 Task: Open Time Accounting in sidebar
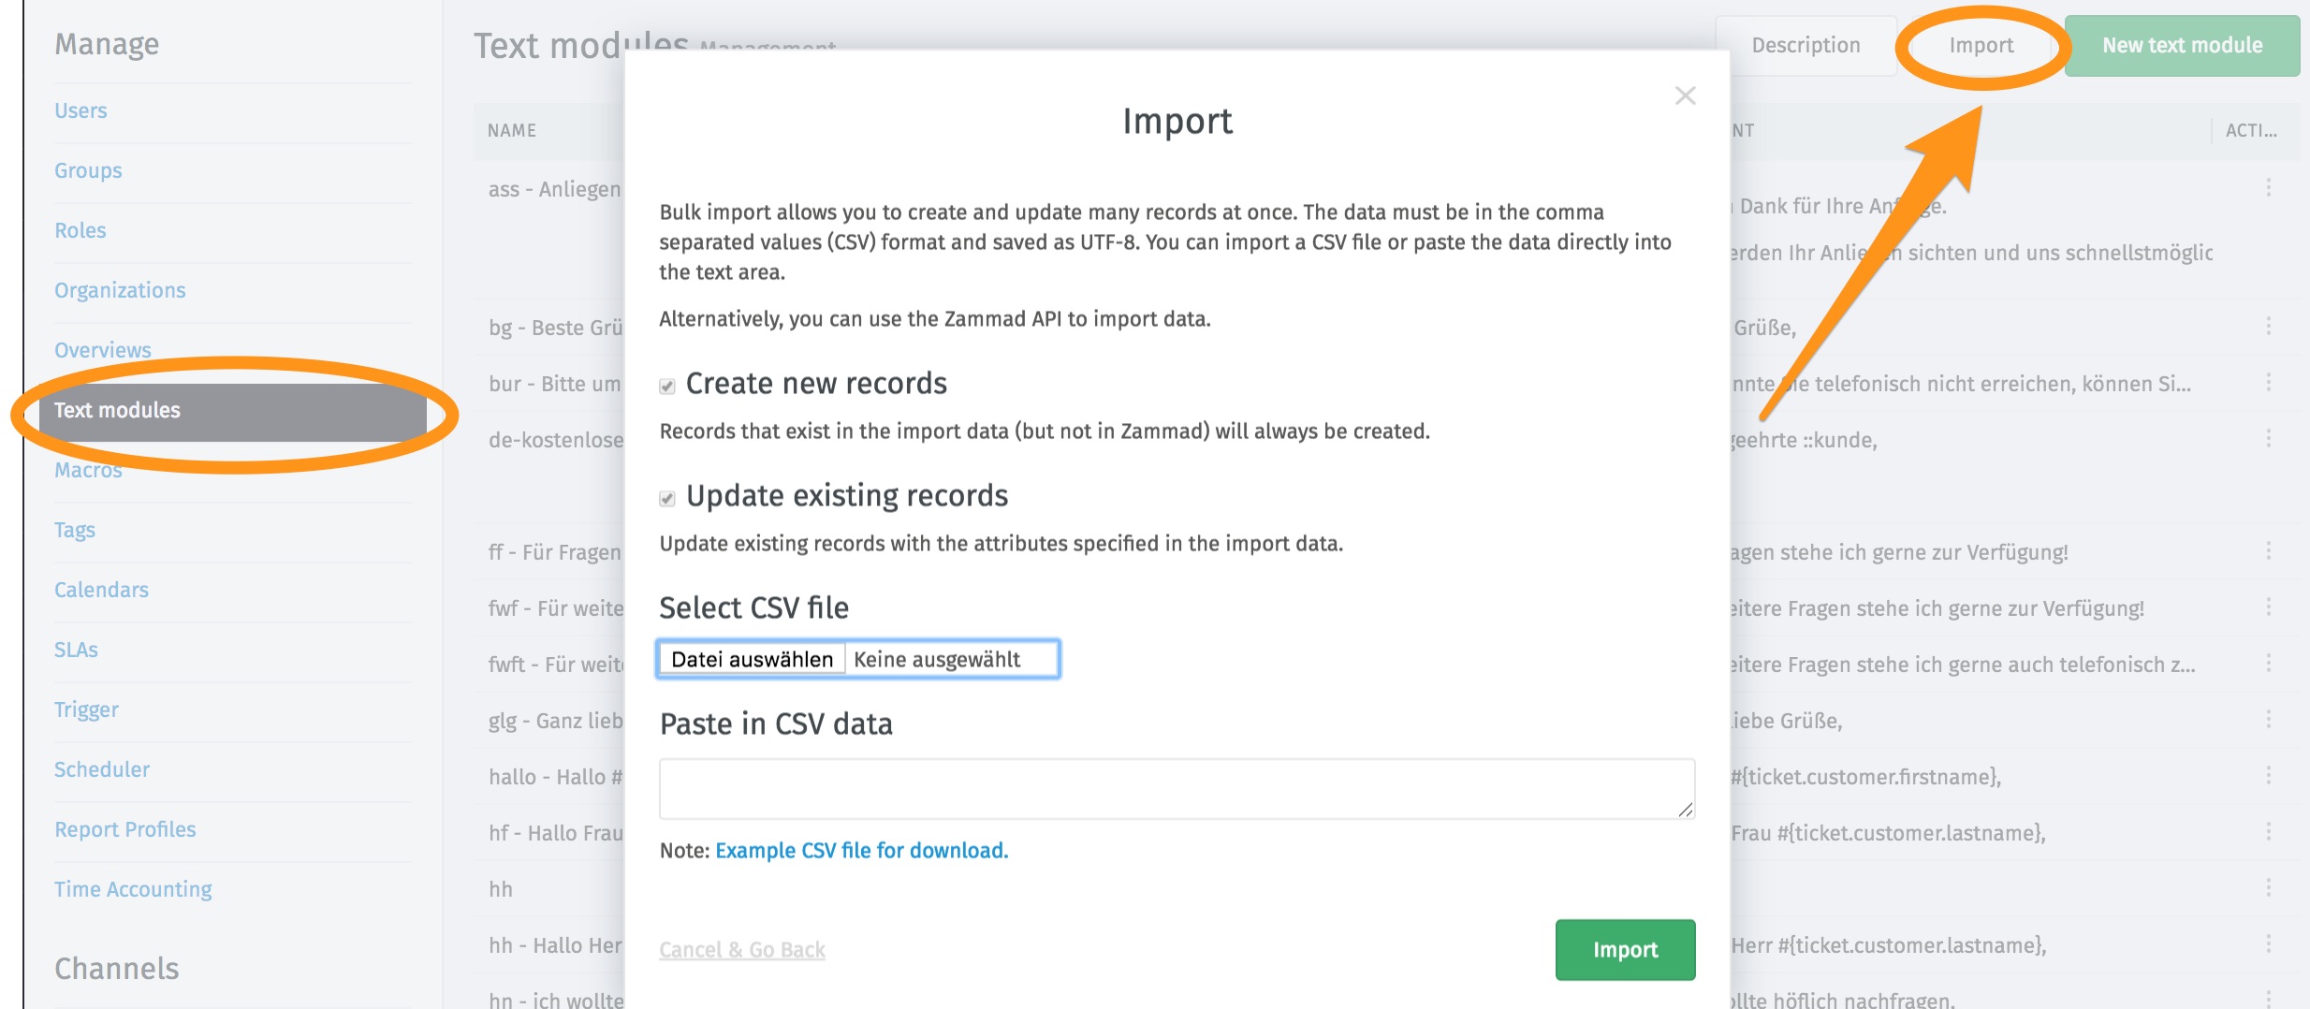point(133,889)
